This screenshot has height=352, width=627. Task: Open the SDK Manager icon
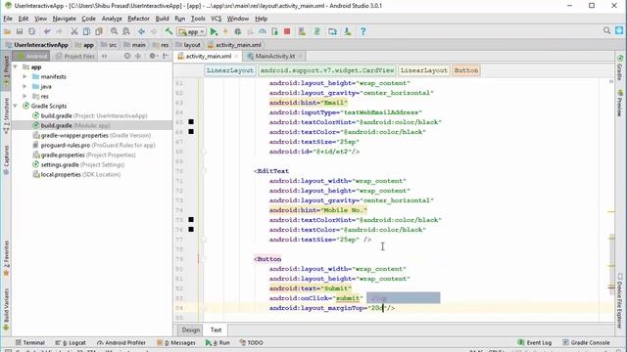click(348, 31)
